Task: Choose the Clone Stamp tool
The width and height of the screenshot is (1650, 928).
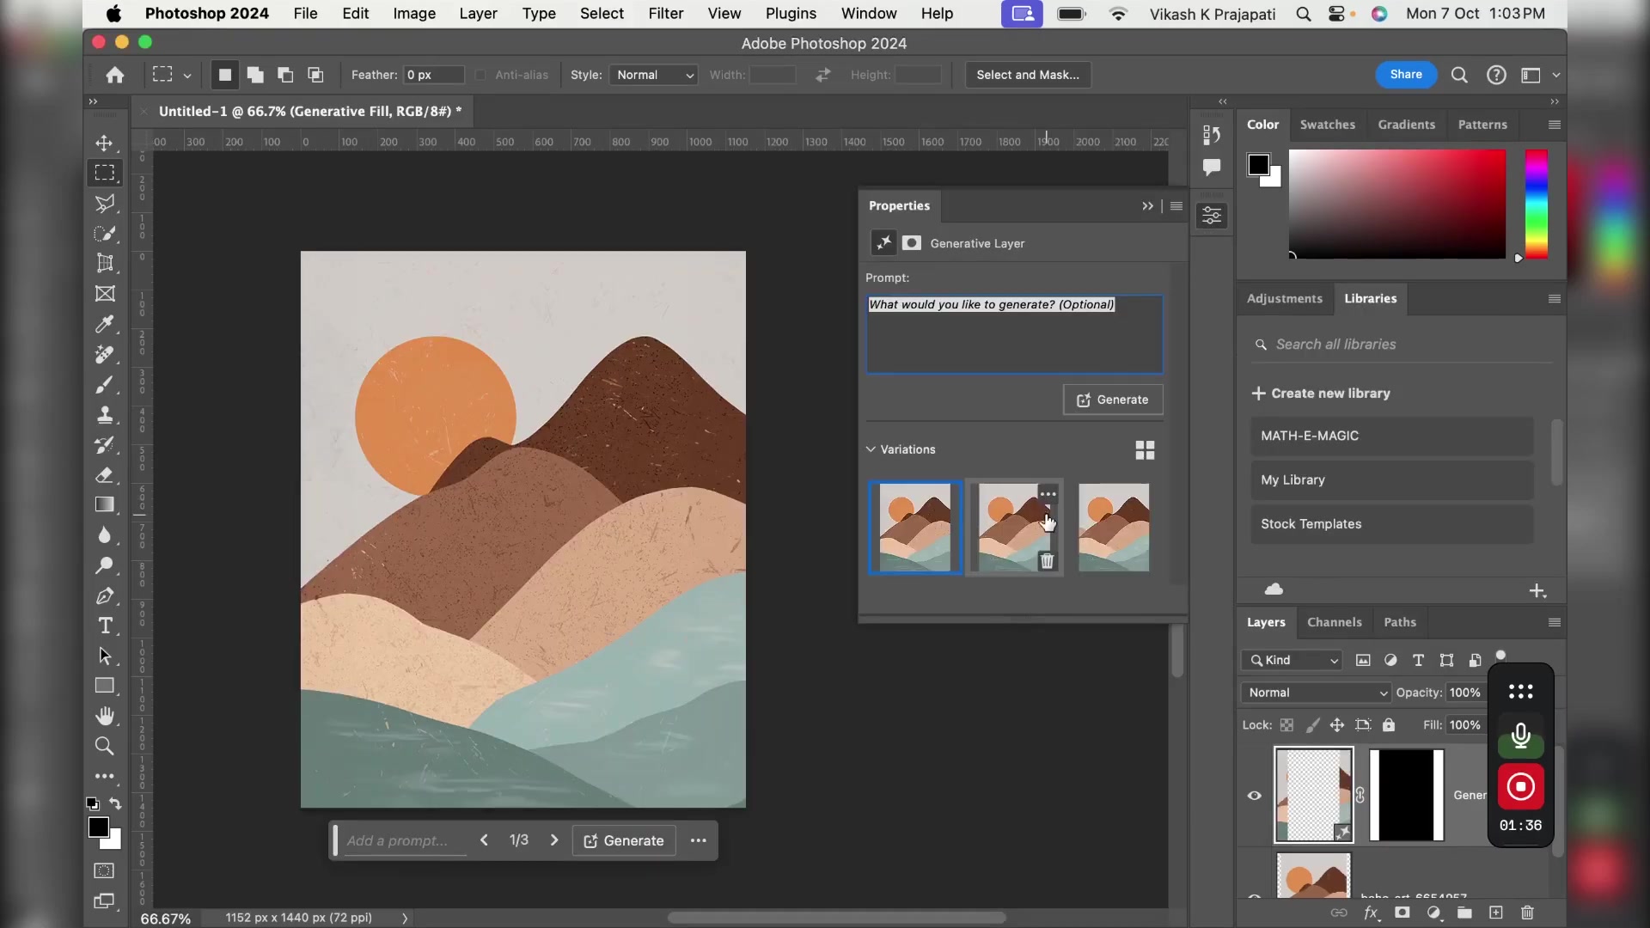Action: [104, 414]
